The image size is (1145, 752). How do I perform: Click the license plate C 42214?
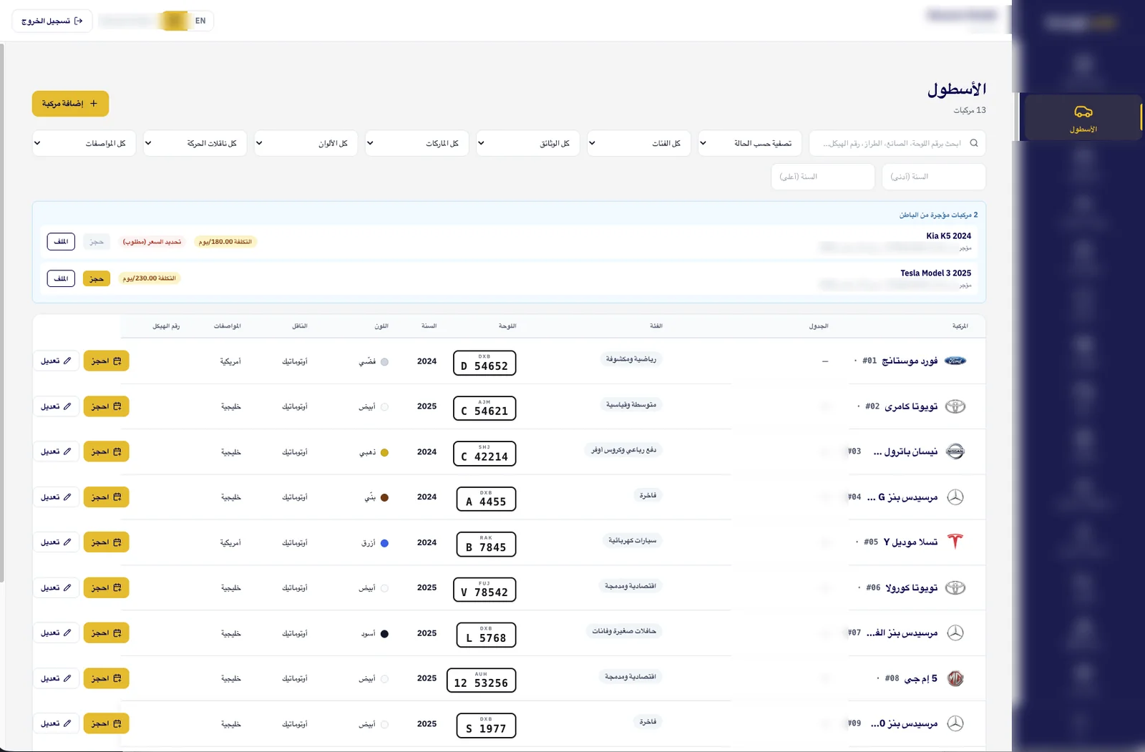(484, 454)
